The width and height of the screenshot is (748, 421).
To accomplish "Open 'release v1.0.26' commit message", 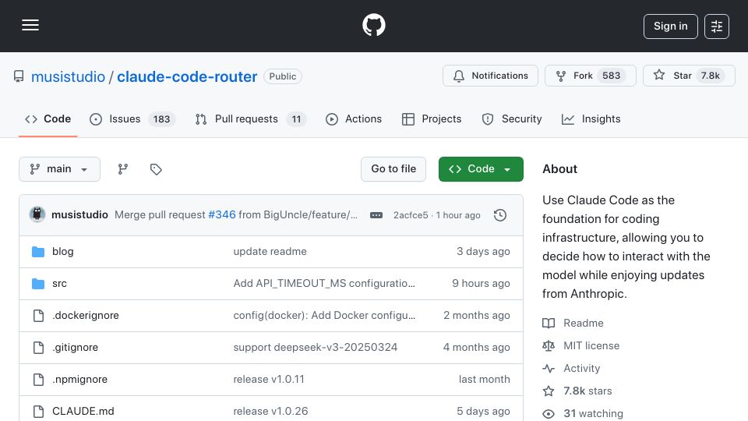I will pyautogui.click(x=270, y=412).
